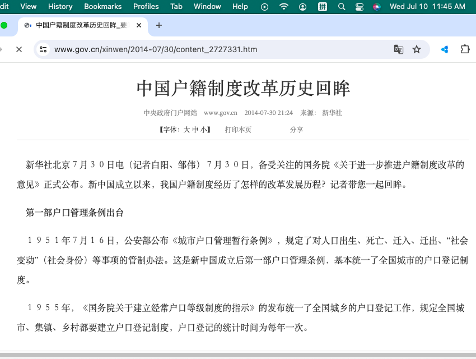Open a new tab with plus button
The height and width of the screenshot is (359, 476).
[158, 25]
